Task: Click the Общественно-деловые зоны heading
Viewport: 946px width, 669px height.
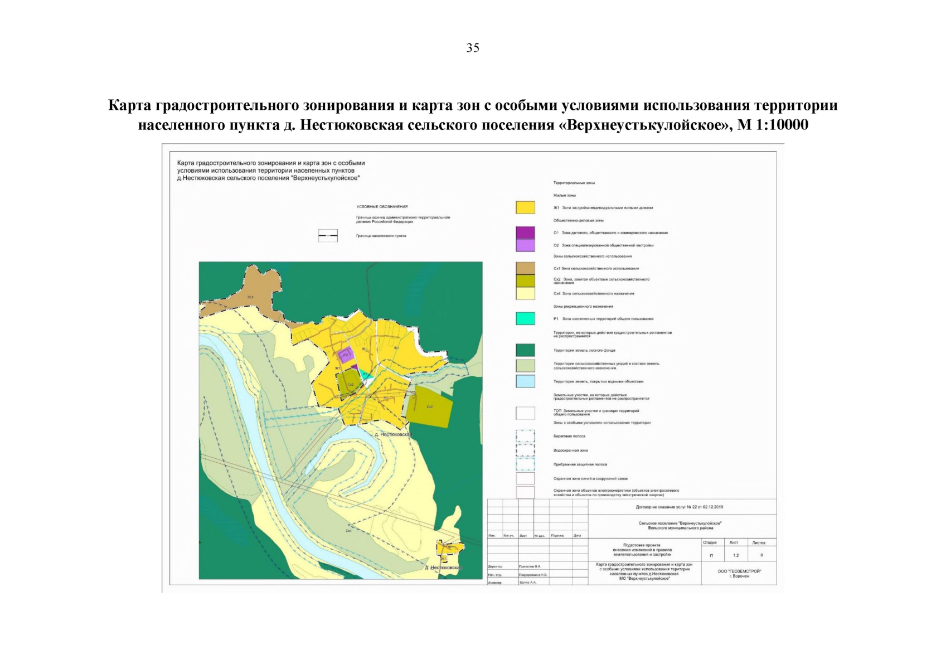Action: tap(578, 220)
